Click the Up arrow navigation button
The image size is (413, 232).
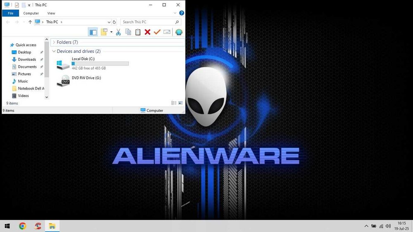pyautogui.click(x=30, y=22)
